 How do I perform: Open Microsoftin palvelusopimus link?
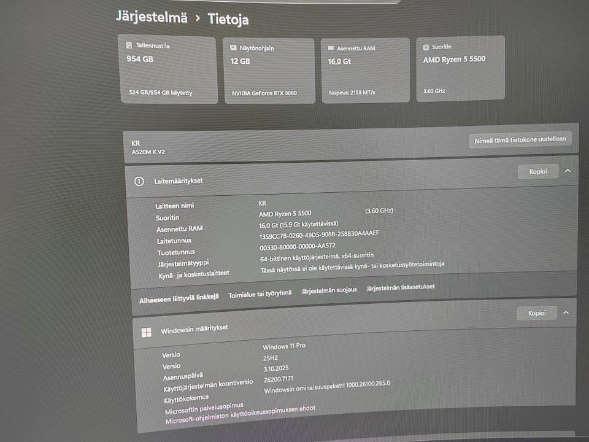204,409
